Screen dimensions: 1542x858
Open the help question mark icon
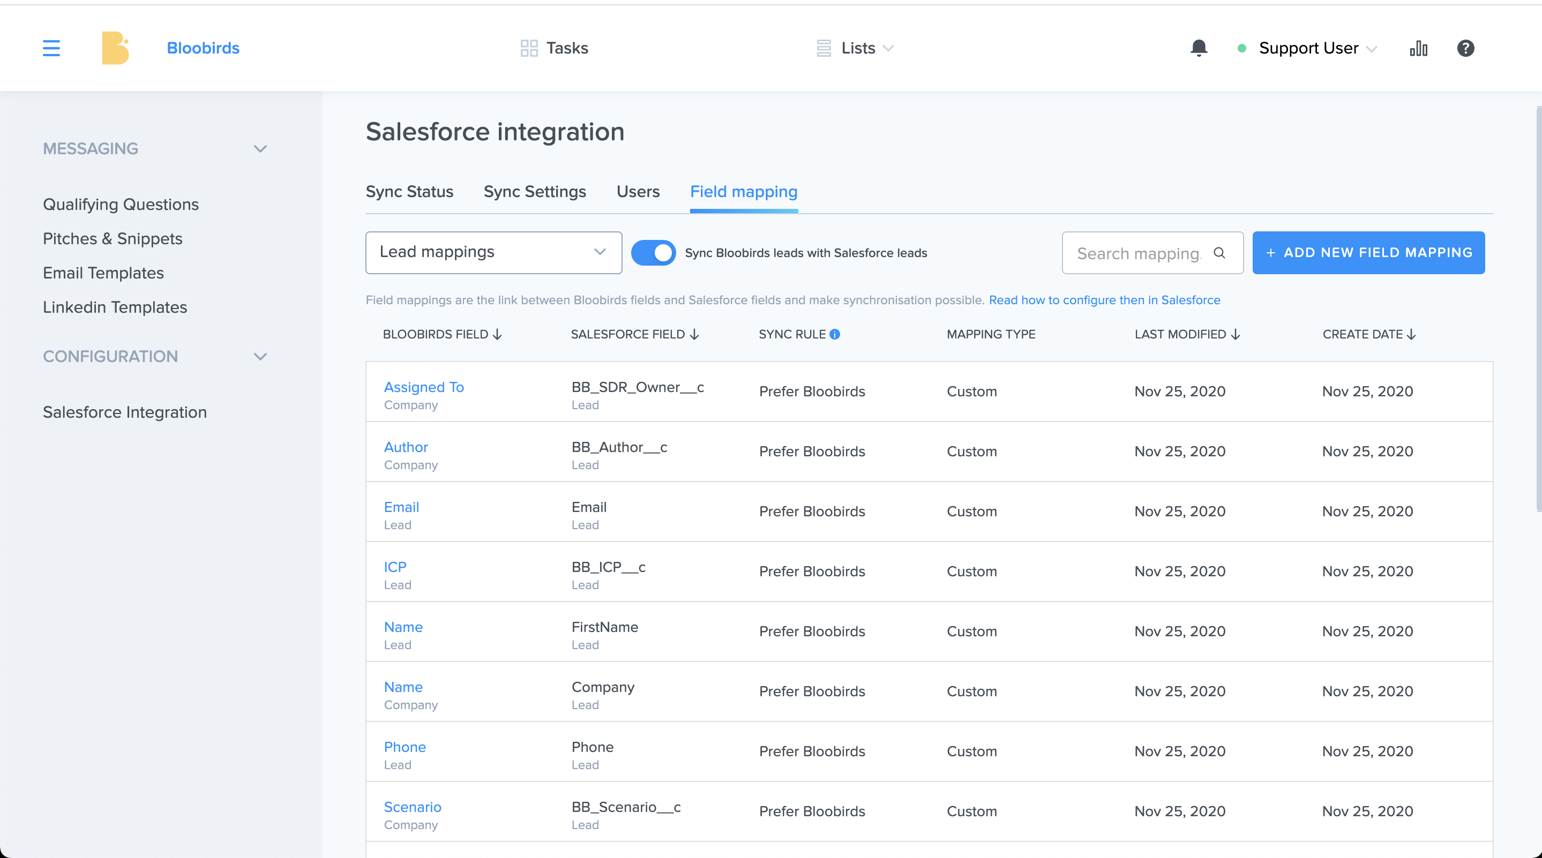coord(1465,48)
